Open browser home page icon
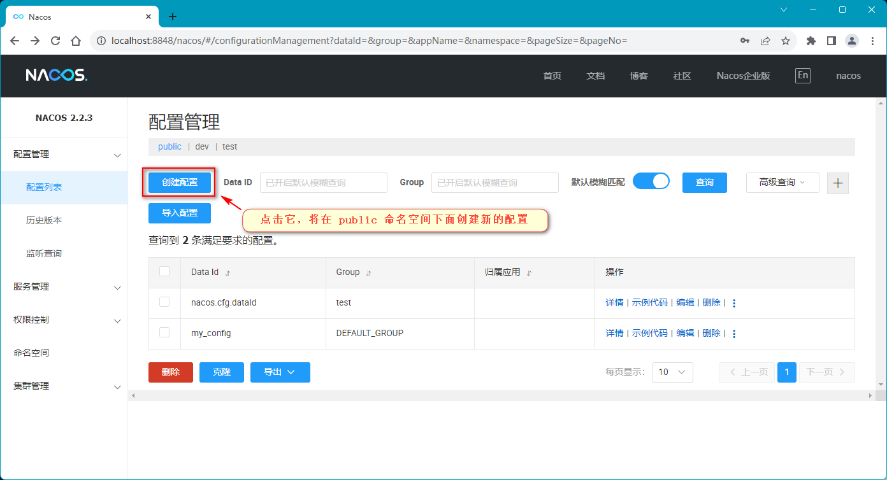 point(76,41)
